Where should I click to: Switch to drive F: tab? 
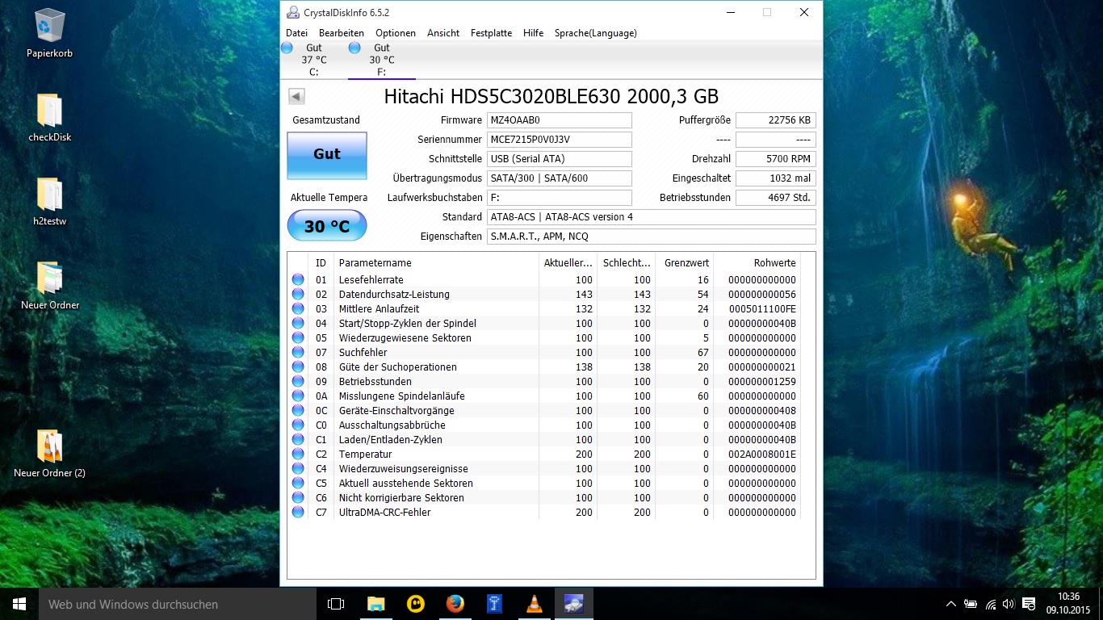[381, 60]
